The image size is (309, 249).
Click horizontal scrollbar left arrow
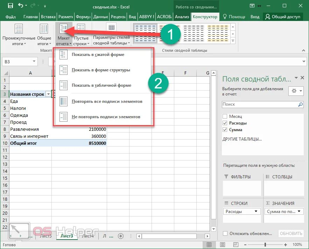[x=139, y=236]
